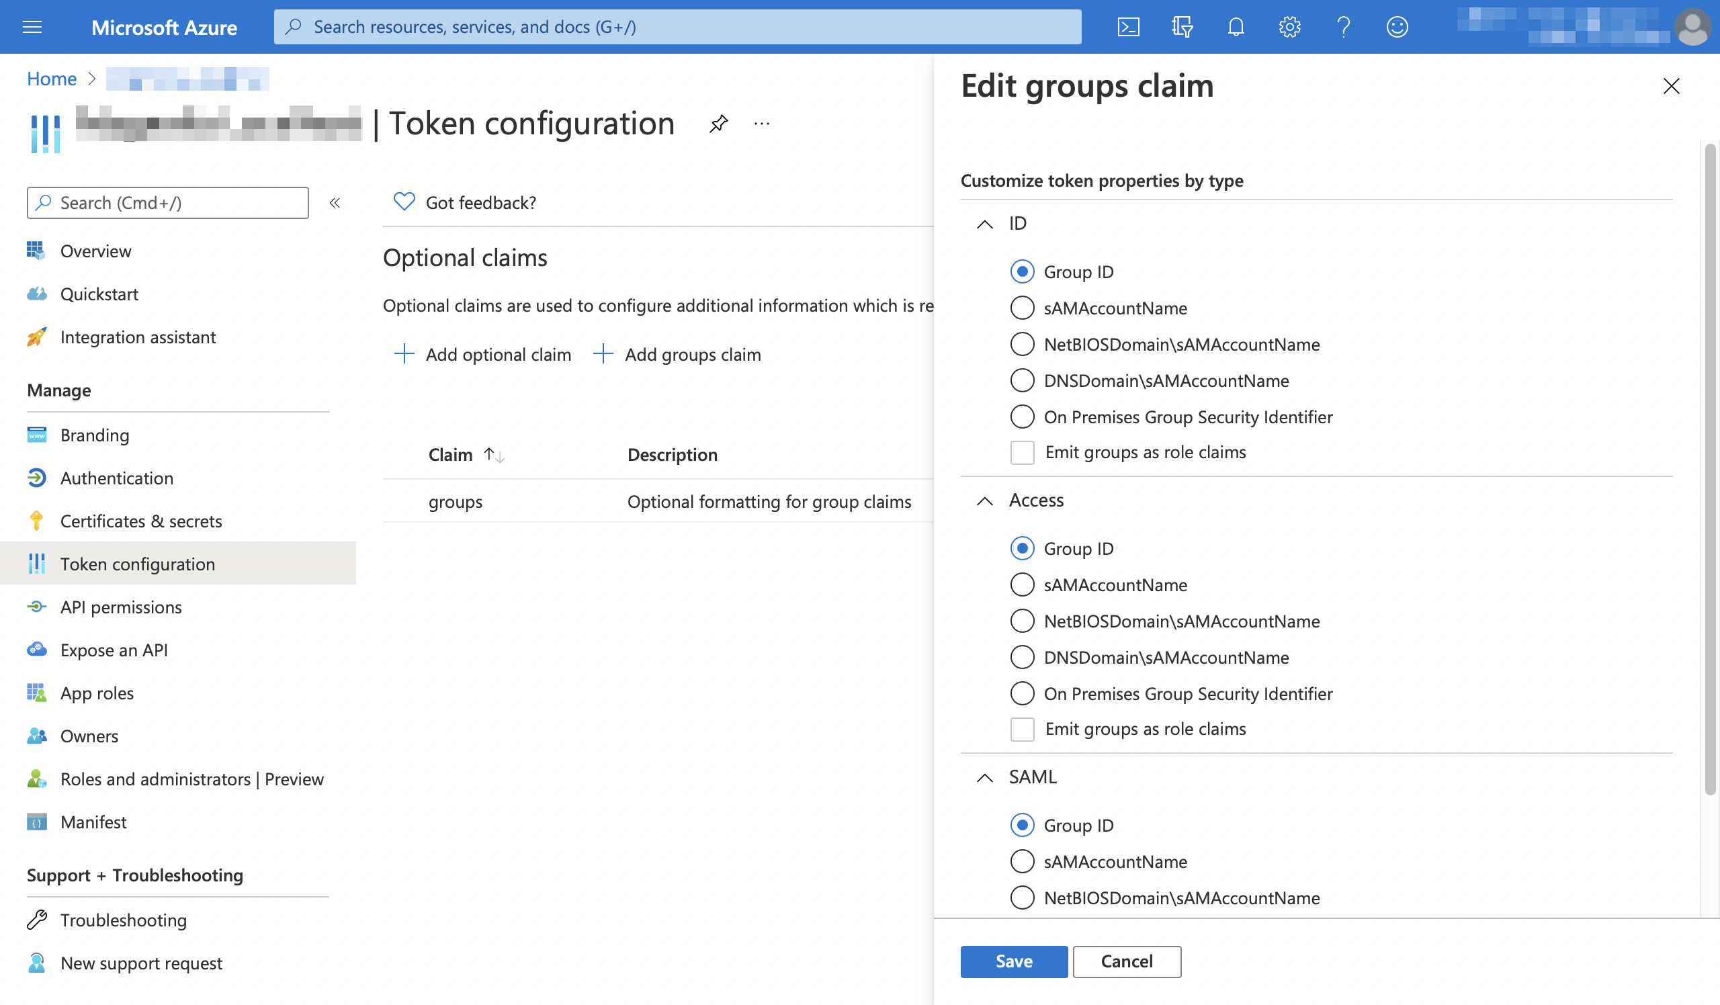
Task: Check Emit groups as role claims under Access
Action: 1022,730
